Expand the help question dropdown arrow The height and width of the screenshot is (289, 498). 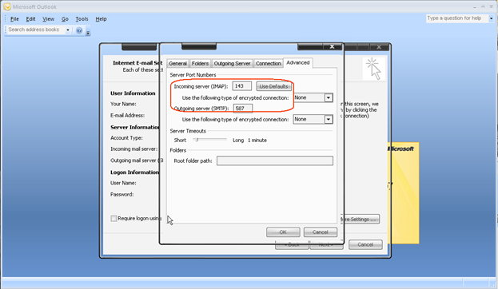coord(491,18)
